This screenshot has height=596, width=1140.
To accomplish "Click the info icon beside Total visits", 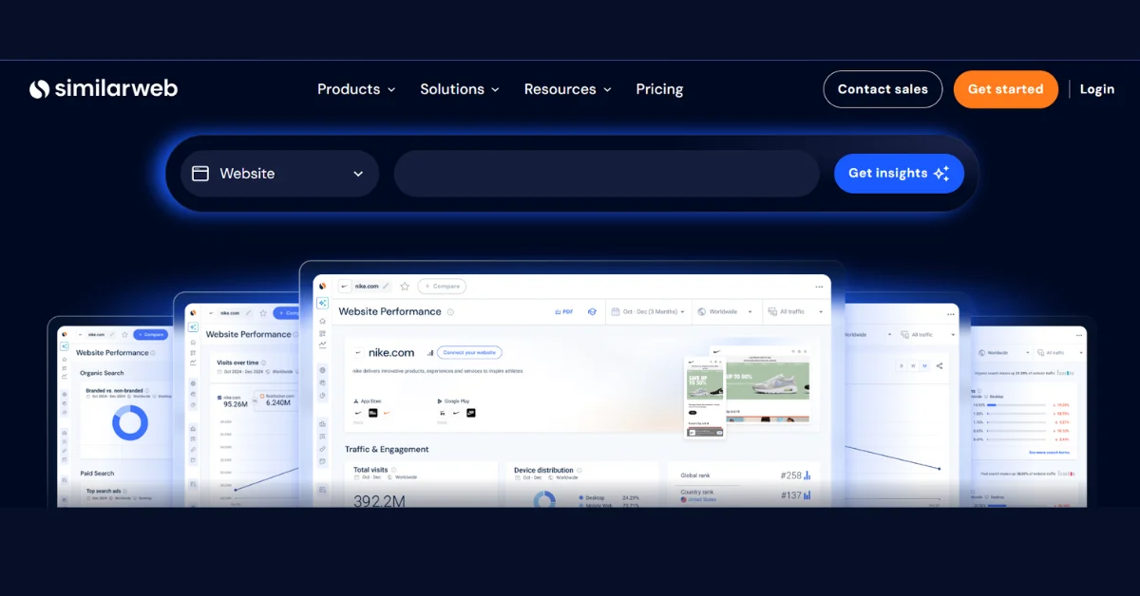I will (x=394, y=470).
